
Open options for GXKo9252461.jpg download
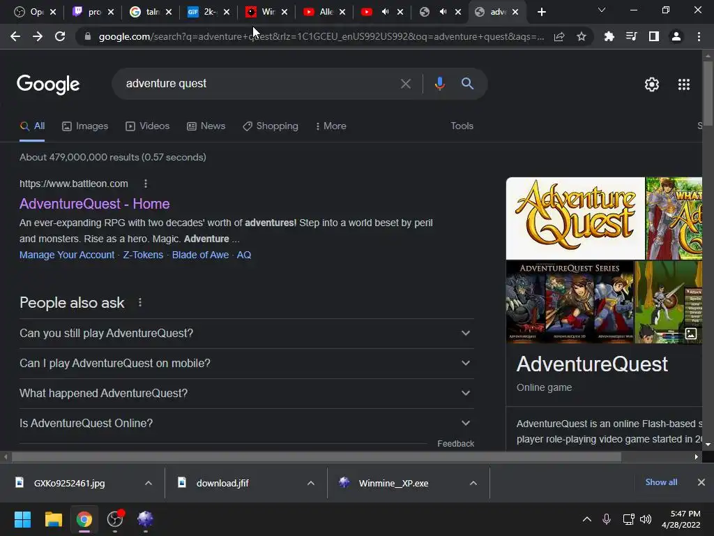(x=149, y=483)
